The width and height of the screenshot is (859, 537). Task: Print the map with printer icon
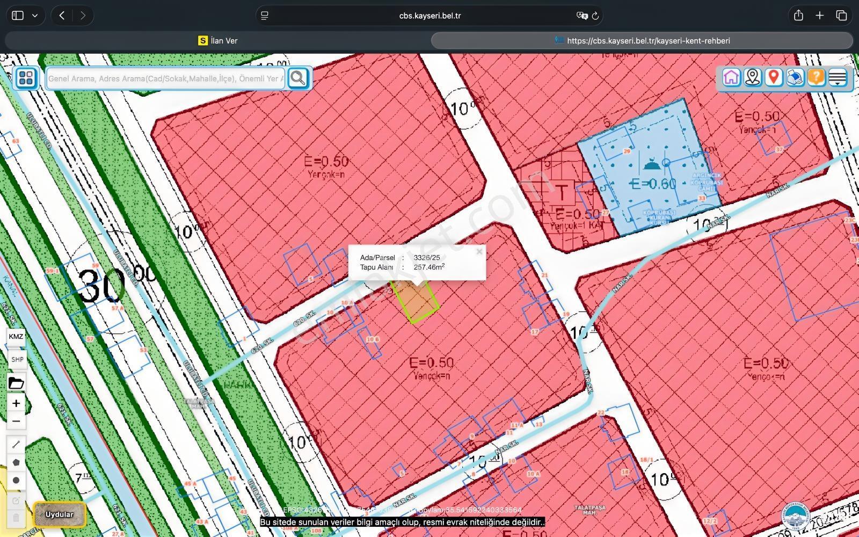[795, 77]
